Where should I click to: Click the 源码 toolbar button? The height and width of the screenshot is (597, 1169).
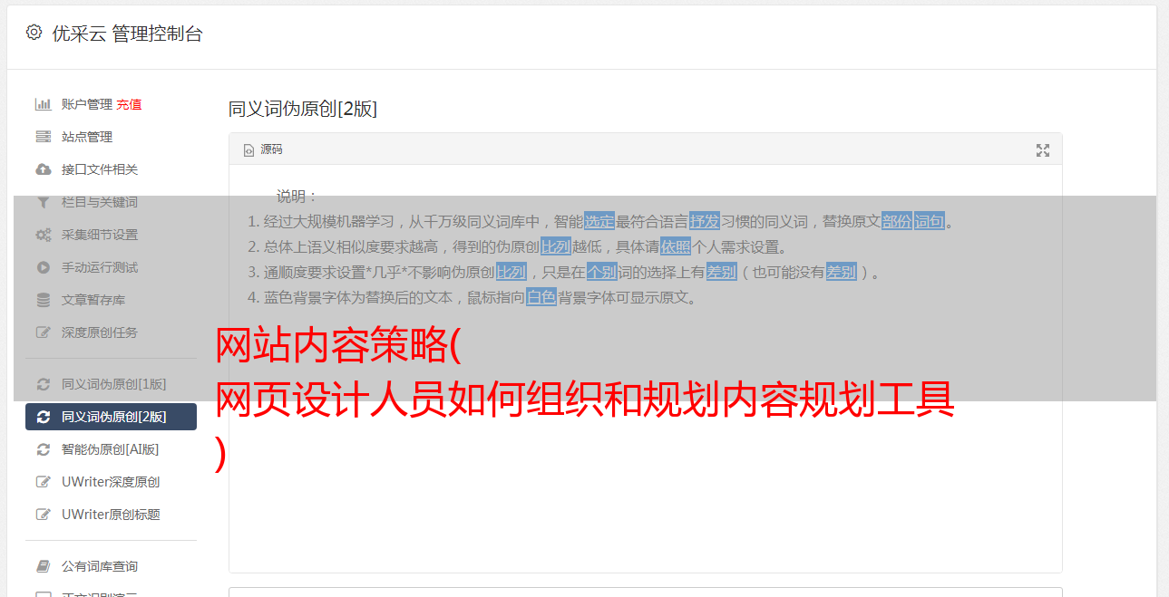coord(263,149)
